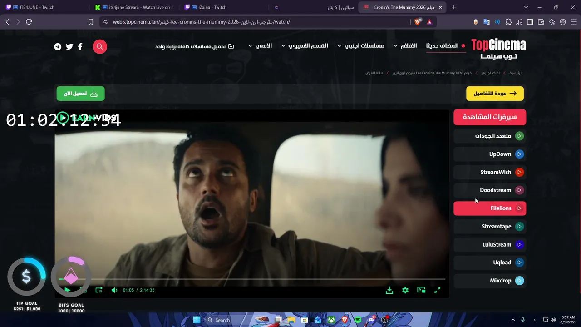Expand the القسم الاسيوي dropdown menu
The image size is (581, 327).
tap(305, 46)
